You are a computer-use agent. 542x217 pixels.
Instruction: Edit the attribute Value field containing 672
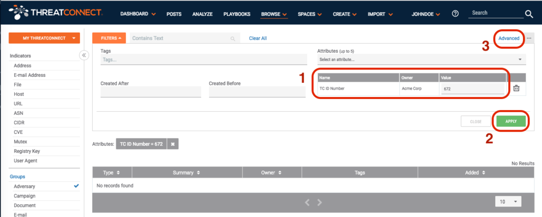click(473, 88)
